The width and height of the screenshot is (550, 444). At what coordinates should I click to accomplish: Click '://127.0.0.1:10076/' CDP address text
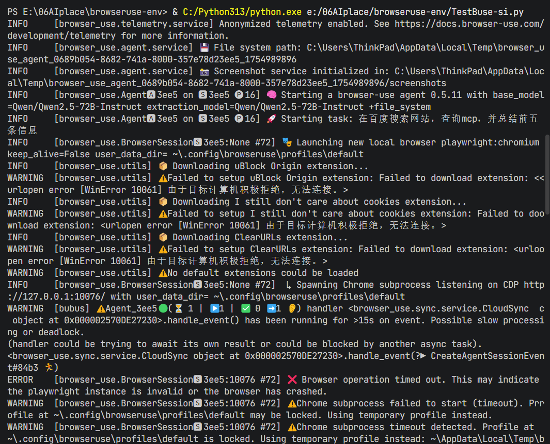[56, 297]
